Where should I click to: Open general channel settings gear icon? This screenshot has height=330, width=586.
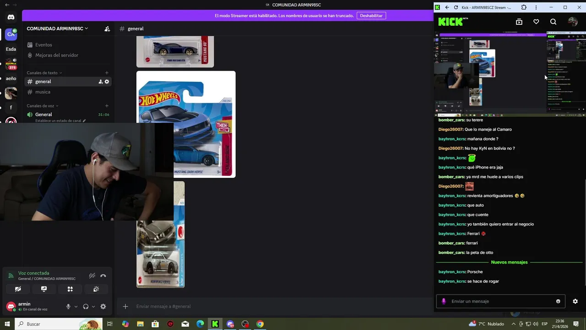click(x=107, y=82)
